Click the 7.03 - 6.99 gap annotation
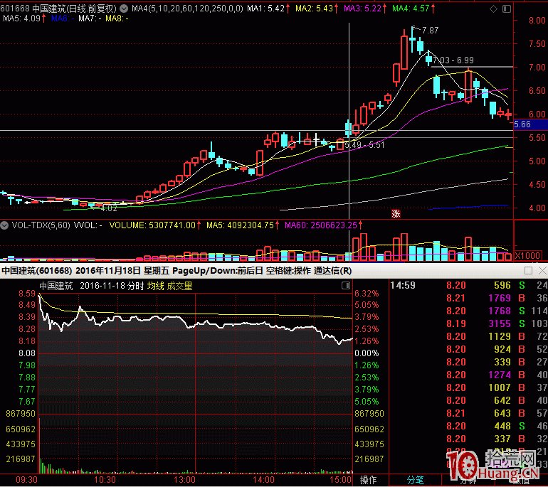548x487 pixels. (x=453, y=60)
